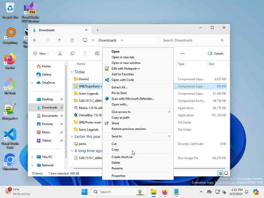Screen dimensions: 264x198
Task: Open Notepad++ desktop shortcut
Action: click(10, 111)
